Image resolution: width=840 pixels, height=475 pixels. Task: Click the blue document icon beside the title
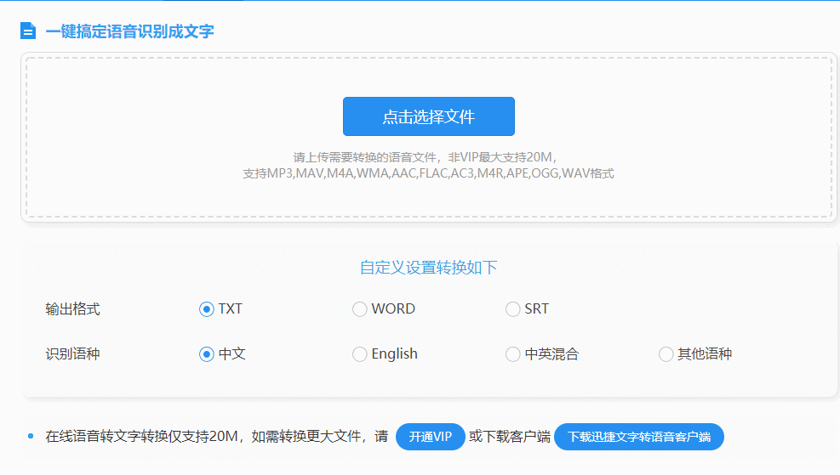[28, 31]
